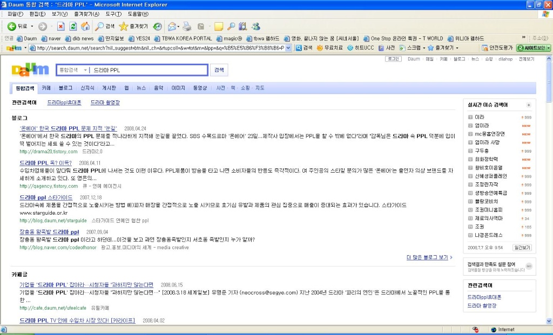The width and height of the screenshot is (553, 335).
Task: Click the Daum logo on the page
Action: (x=30, y=70)
